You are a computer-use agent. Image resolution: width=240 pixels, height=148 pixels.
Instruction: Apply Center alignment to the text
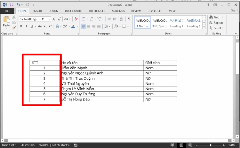point(89,26)
